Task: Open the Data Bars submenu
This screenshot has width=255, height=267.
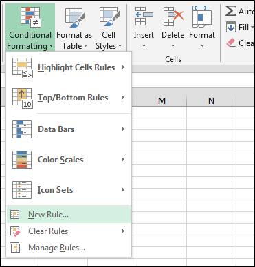Action: (69, 129)
